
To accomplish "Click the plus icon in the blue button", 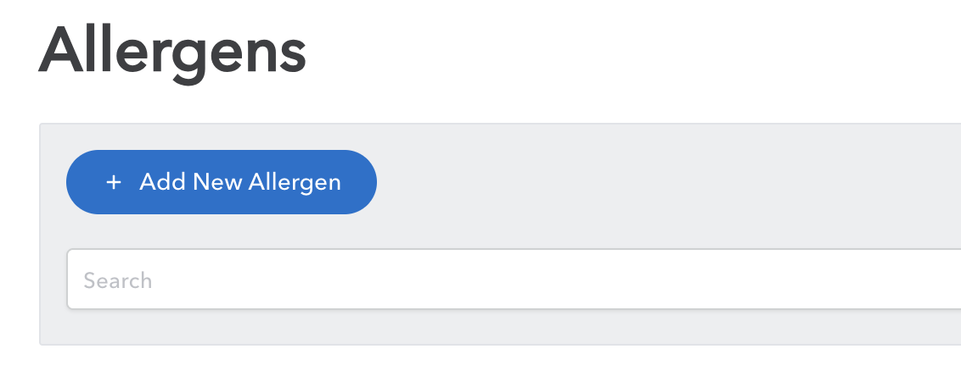I will click(x=113, y=182).
